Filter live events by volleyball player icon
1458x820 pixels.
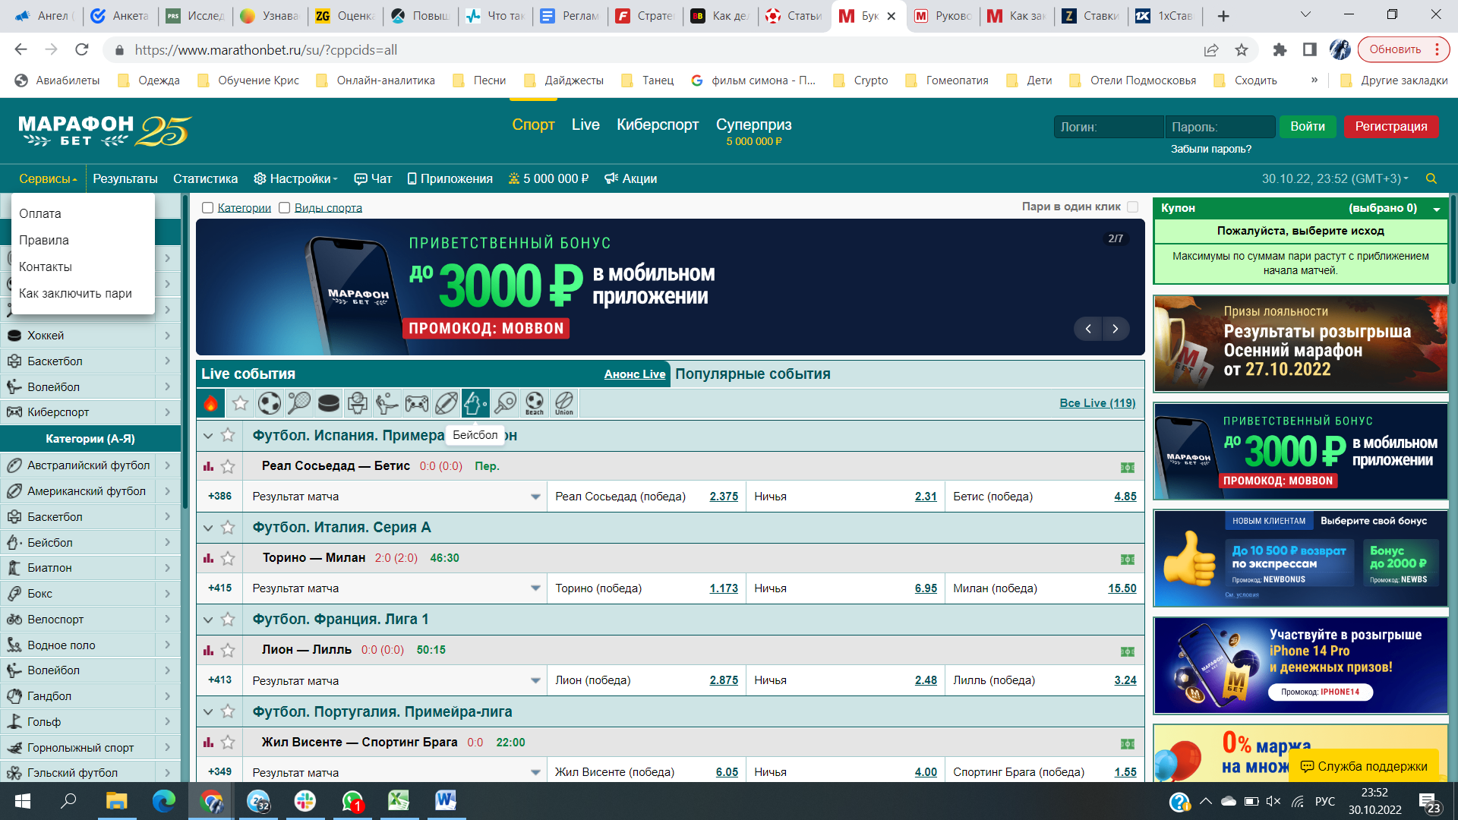(x=387, y=403)
